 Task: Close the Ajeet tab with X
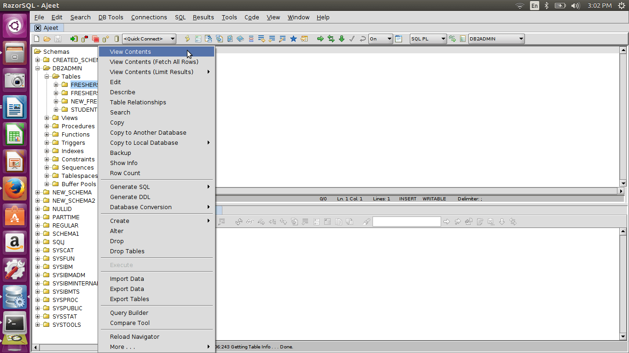(38, 28)
